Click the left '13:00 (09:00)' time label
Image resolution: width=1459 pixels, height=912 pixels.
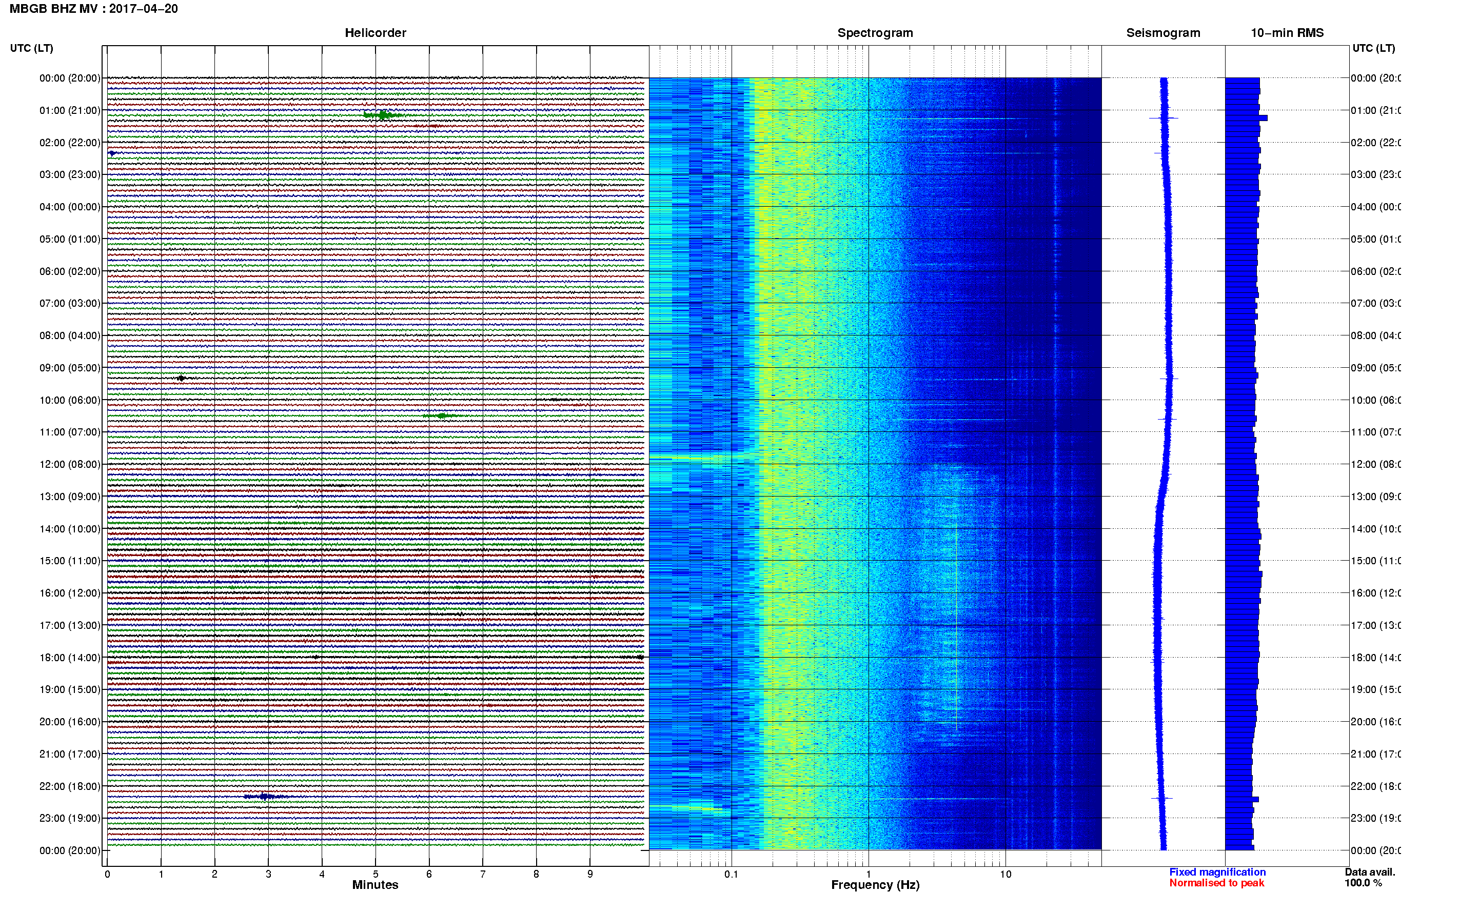(x=70, y=497)
